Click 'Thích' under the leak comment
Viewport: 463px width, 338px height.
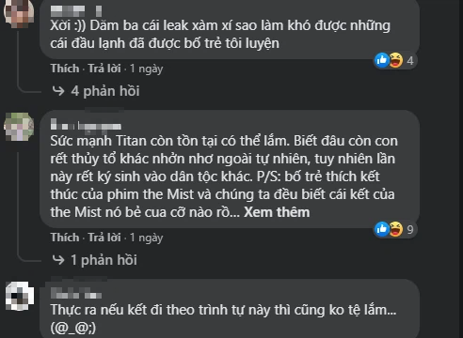(65, 69)
